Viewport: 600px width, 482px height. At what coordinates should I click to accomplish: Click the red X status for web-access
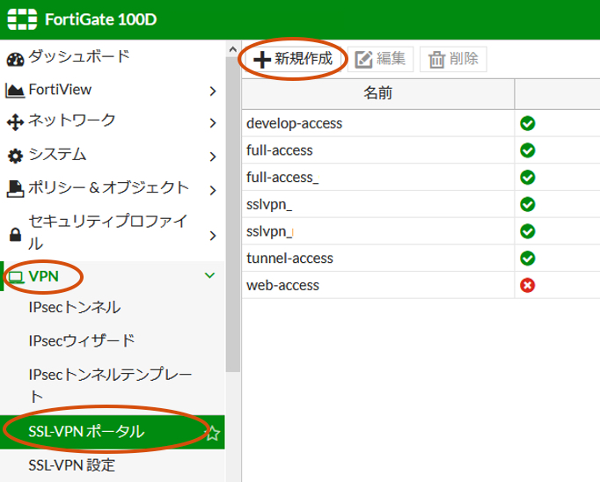click(x=528, y=285)
